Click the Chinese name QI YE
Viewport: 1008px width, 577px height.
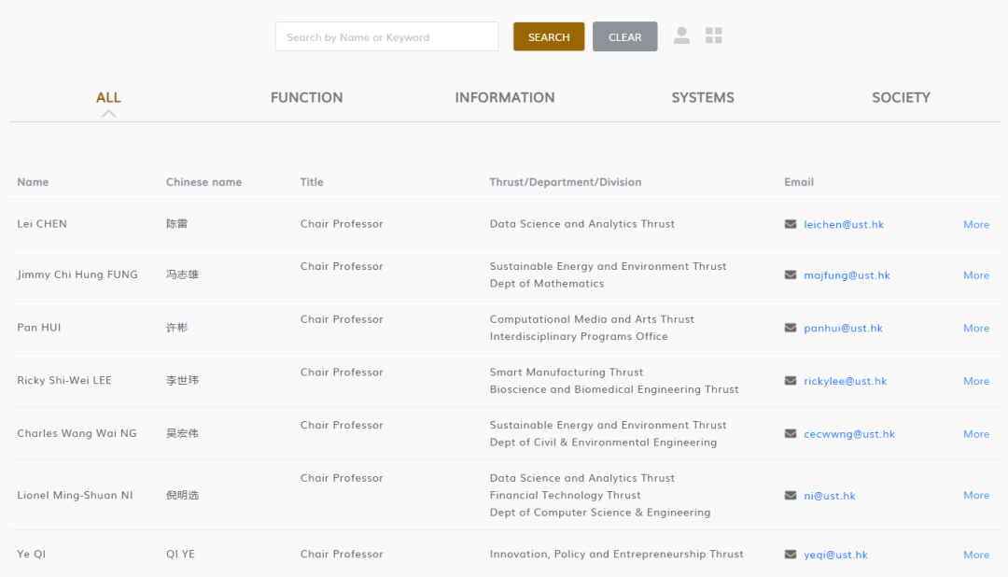(x=180, y=554)
